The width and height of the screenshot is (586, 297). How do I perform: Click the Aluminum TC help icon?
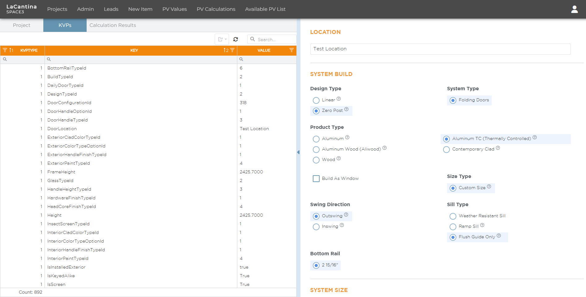[x=535, y=138]
